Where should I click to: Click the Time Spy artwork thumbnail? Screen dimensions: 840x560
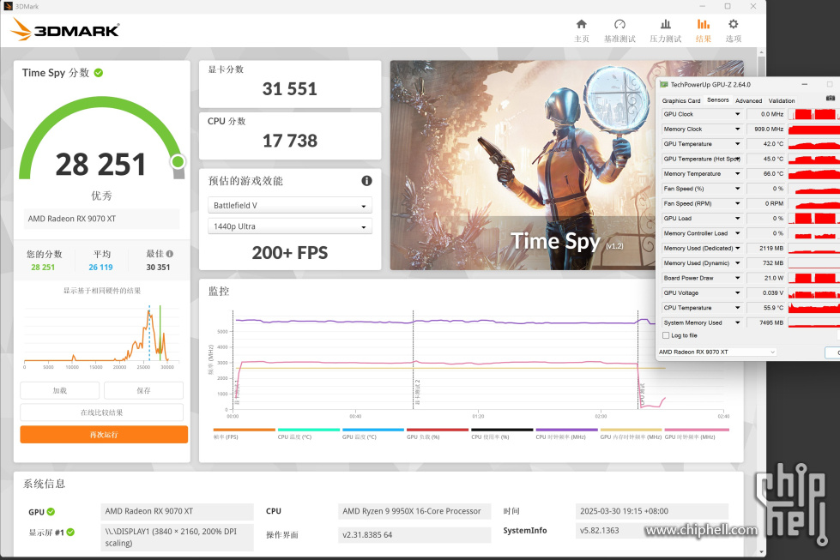[x=523, y=165]
